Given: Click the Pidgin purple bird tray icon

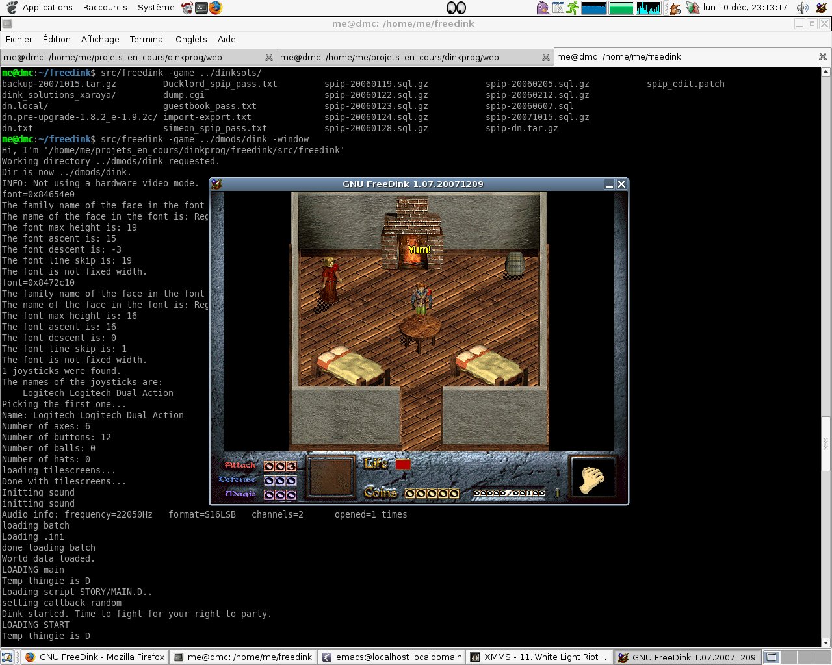Looking at the screenshot, I should point(542,8).
